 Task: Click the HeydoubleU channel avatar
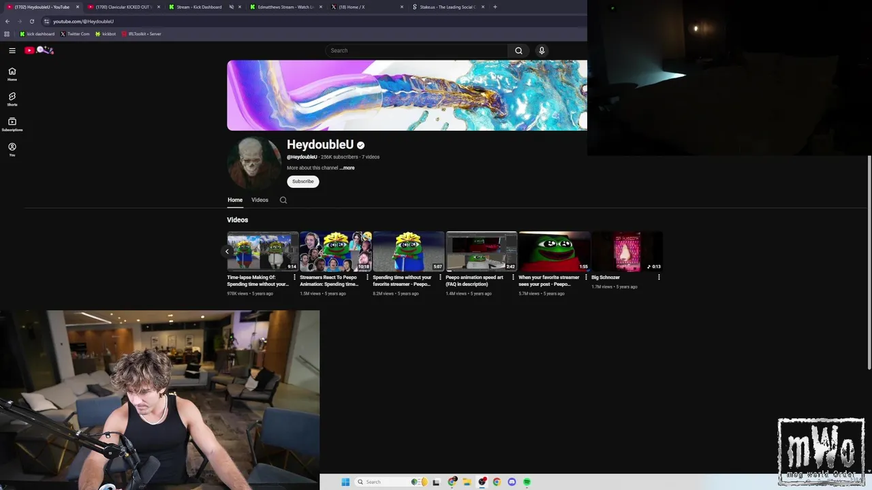(x=254, y=163)
